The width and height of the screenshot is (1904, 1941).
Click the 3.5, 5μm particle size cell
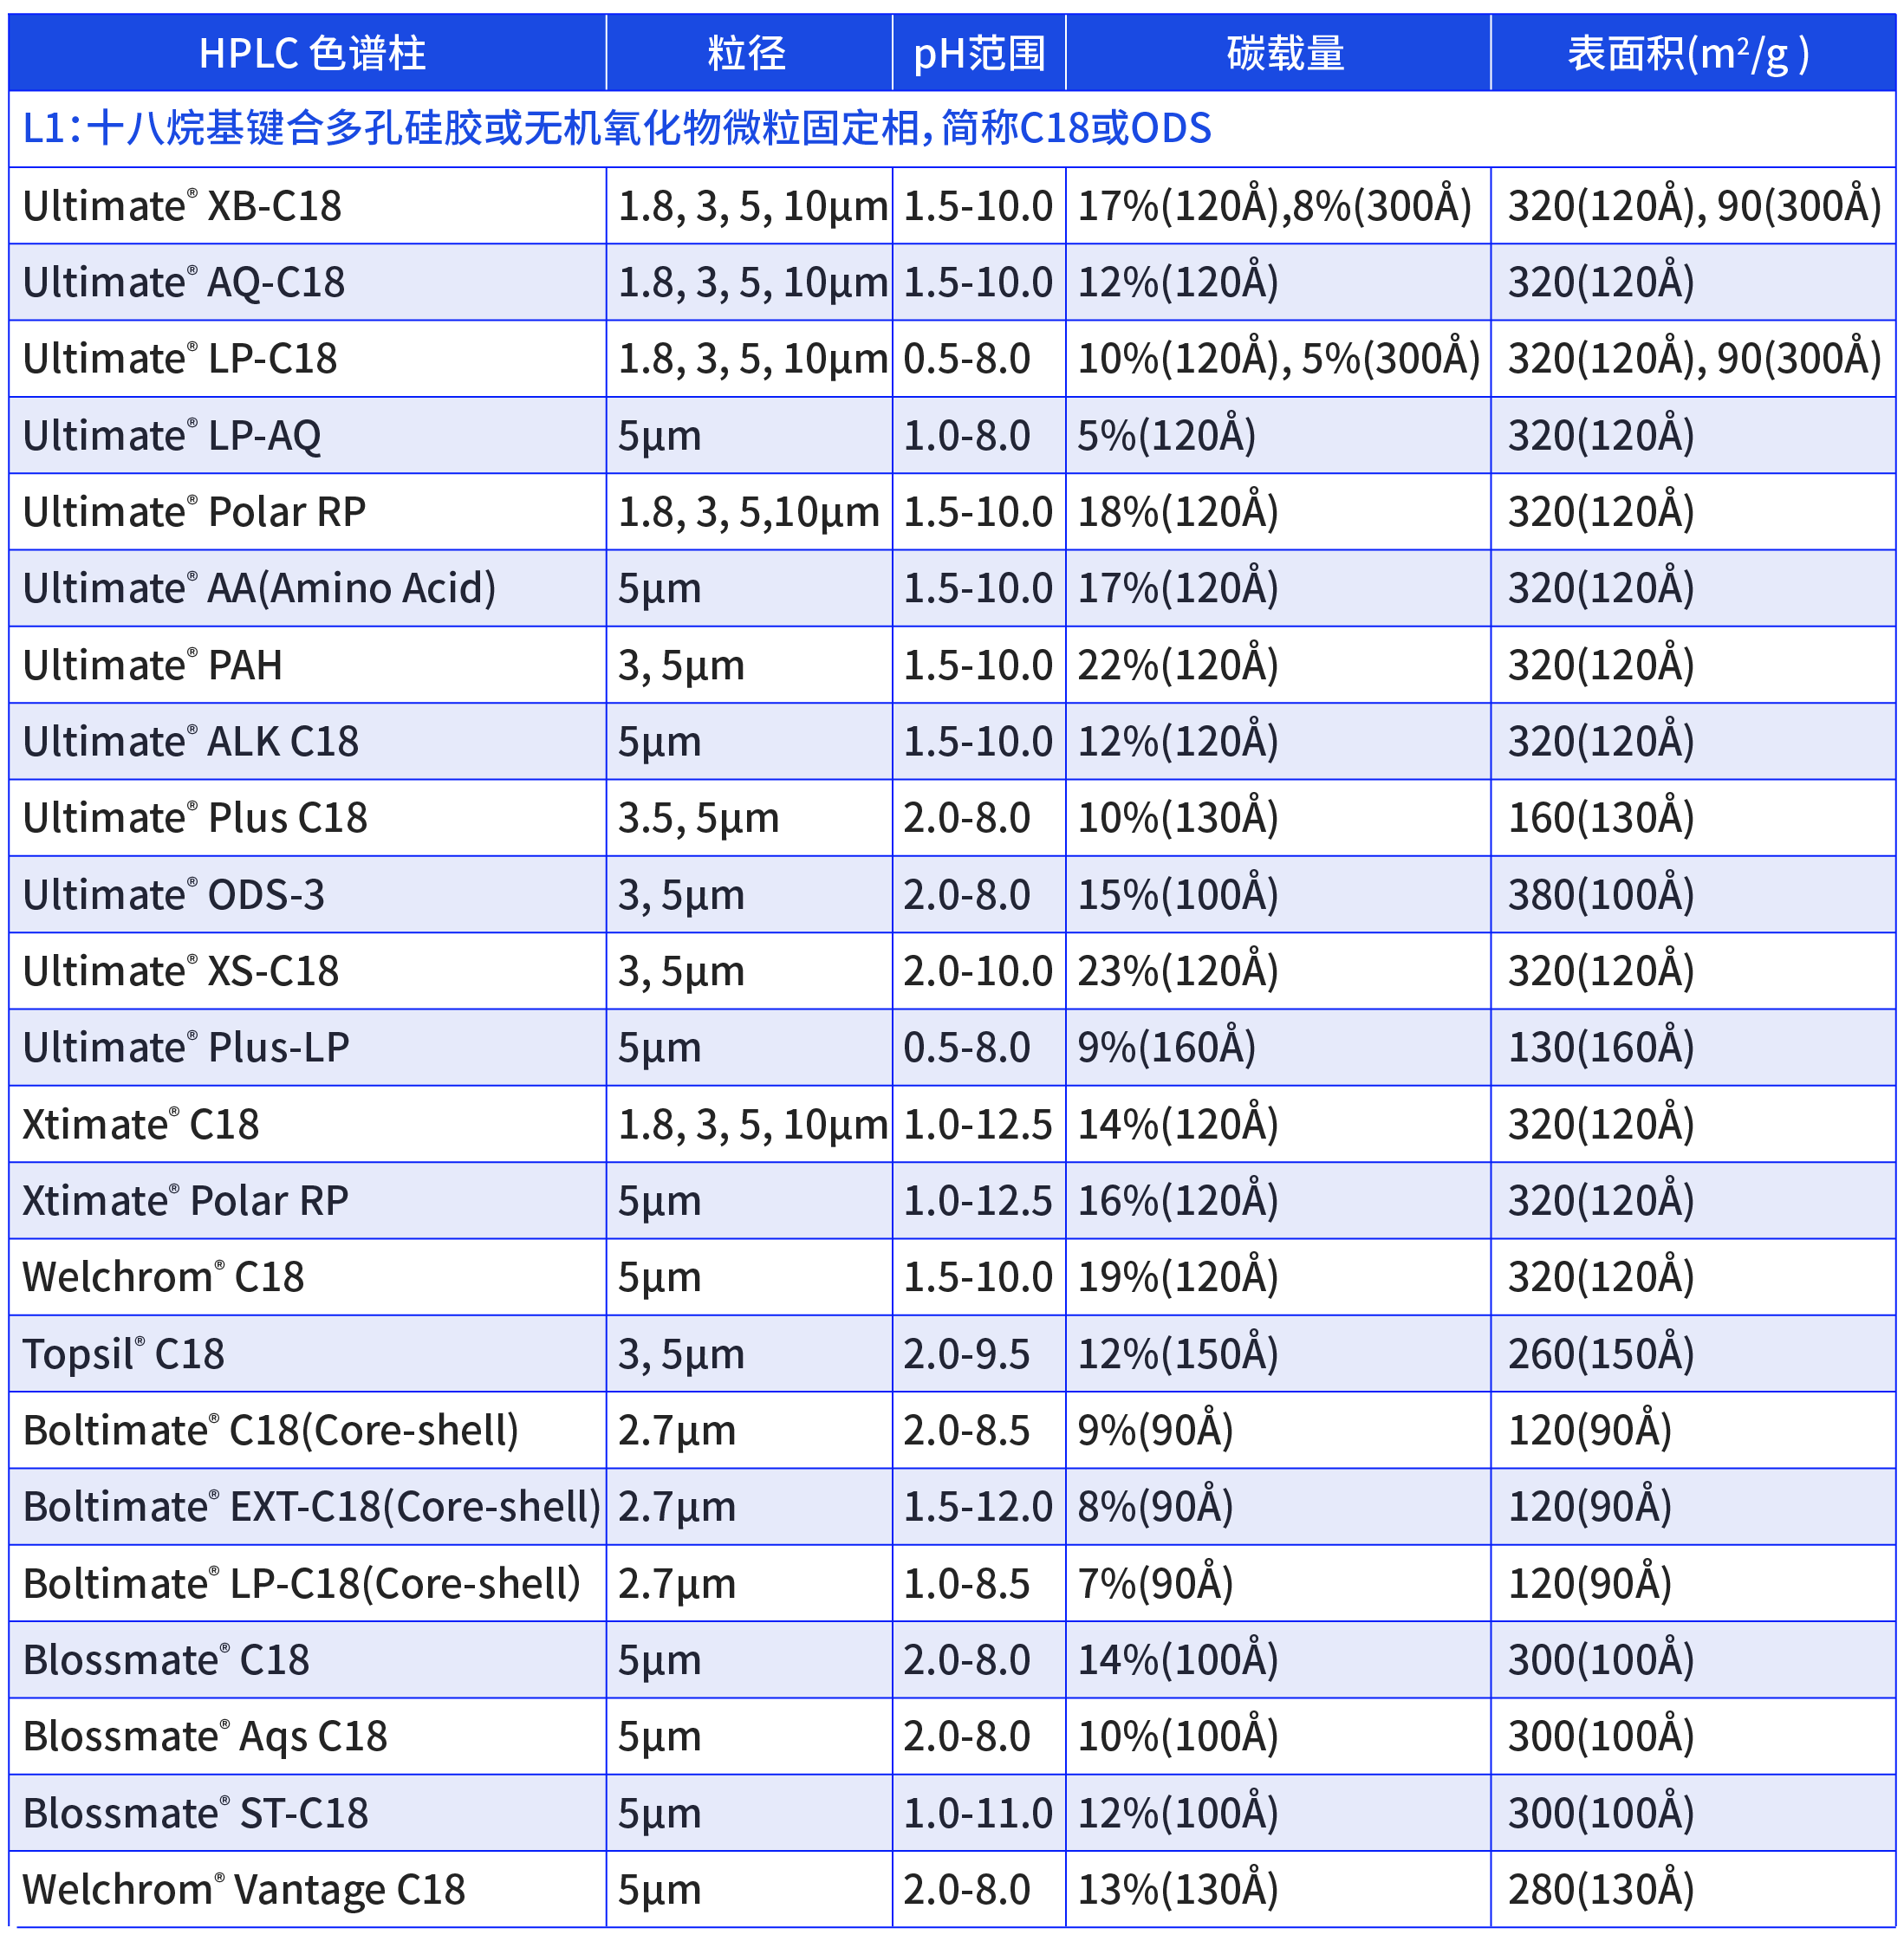click(x=698, y=819)
